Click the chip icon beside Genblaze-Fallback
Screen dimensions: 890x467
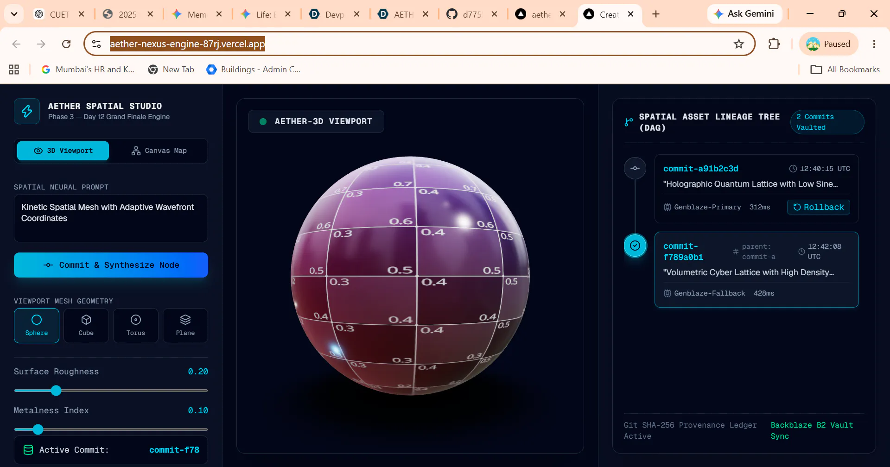coord(667,293)
